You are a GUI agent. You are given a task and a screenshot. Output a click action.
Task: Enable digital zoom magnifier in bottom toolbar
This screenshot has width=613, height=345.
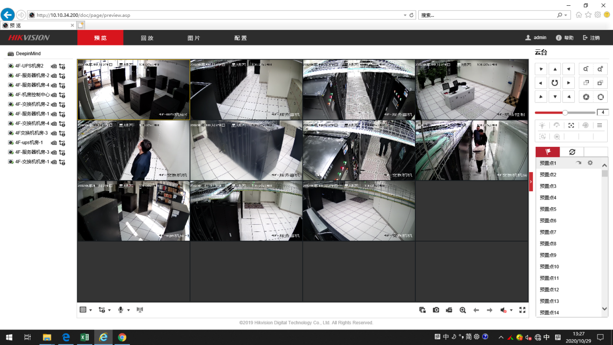click(463, 310)
